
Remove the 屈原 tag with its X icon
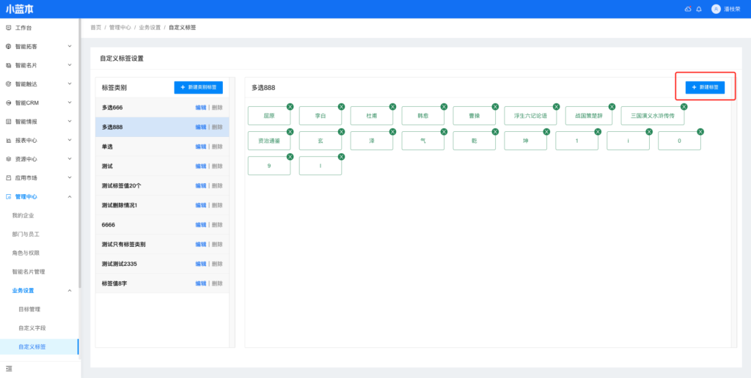coord(290,107)
